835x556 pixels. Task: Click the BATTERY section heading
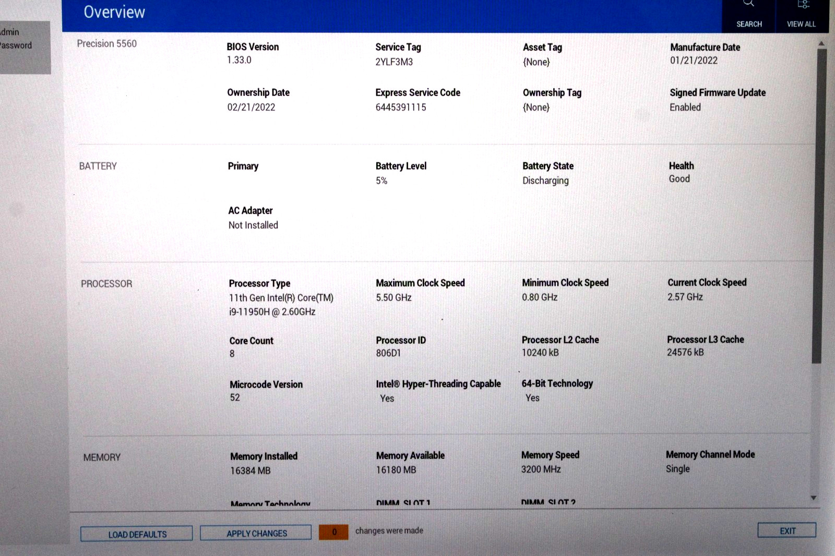tap(98, 166)
